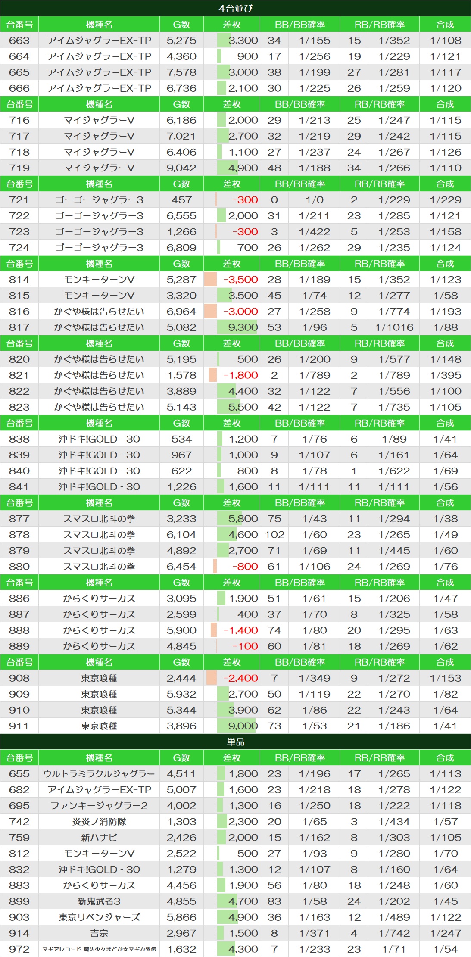The width and height of the screenshot is (471, 957).
Task: Click 1/1016 RB rate in row 817
Action: 394,327
